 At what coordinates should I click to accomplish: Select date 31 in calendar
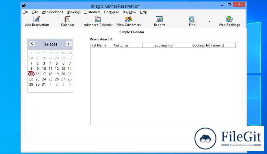coord(44,84)
